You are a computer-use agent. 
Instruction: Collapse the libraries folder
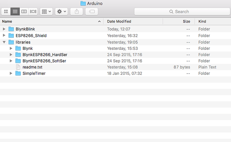click(x=4, y=42)
